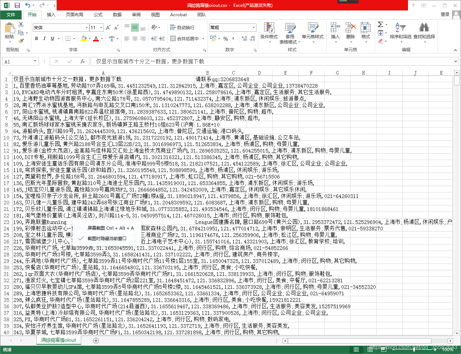The height and width of the screenshot is (354, 461).
Task: Align text left
Action: point(127,39)
